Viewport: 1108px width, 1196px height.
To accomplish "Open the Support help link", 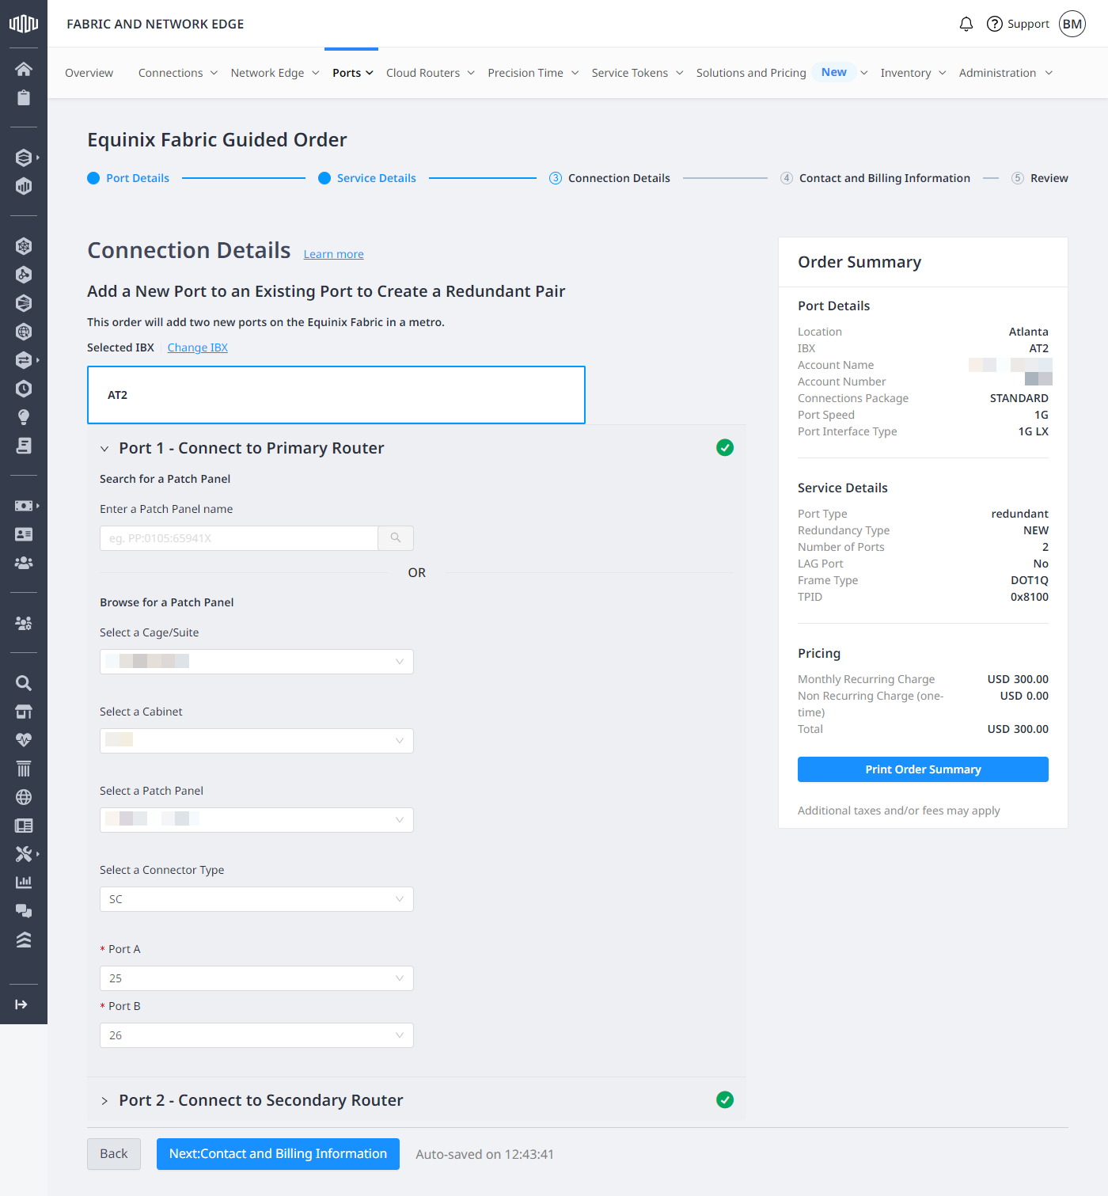I will (x=1018, y=24).
